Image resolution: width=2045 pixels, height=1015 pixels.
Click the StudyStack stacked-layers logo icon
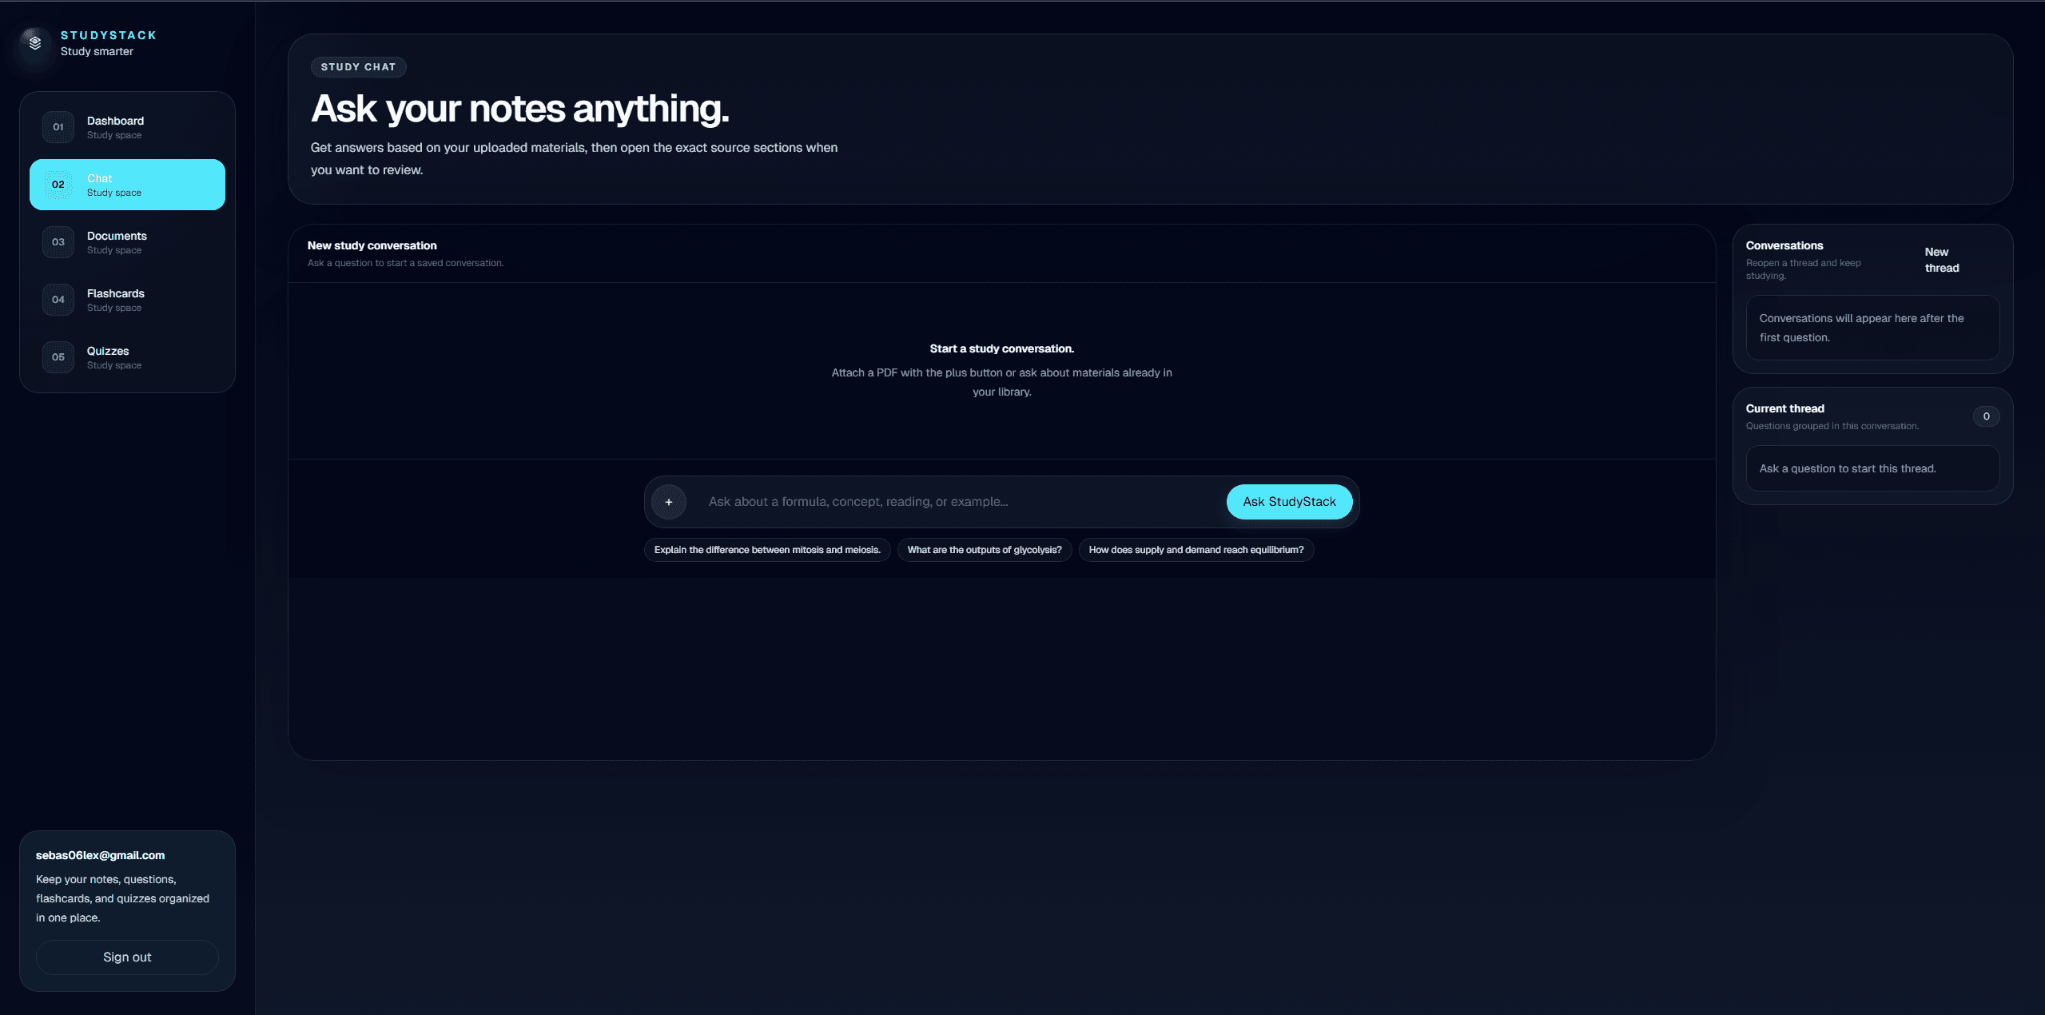click(34, 42)
